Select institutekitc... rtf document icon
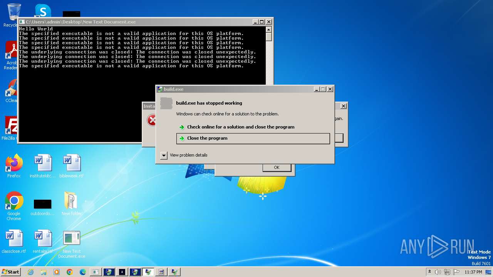 click(x=43, y=166)
